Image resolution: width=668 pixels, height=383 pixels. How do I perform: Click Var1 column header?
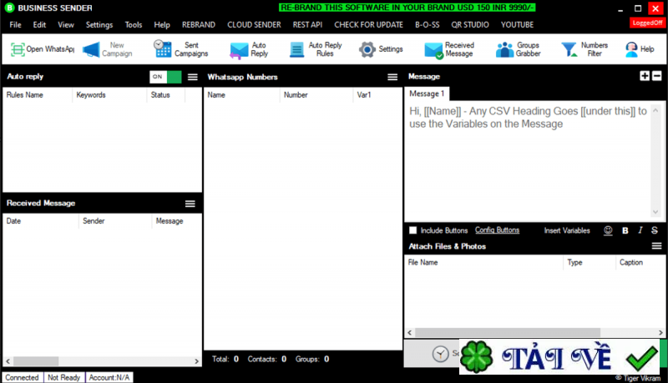pyautogui.click(x=377, y=95)
